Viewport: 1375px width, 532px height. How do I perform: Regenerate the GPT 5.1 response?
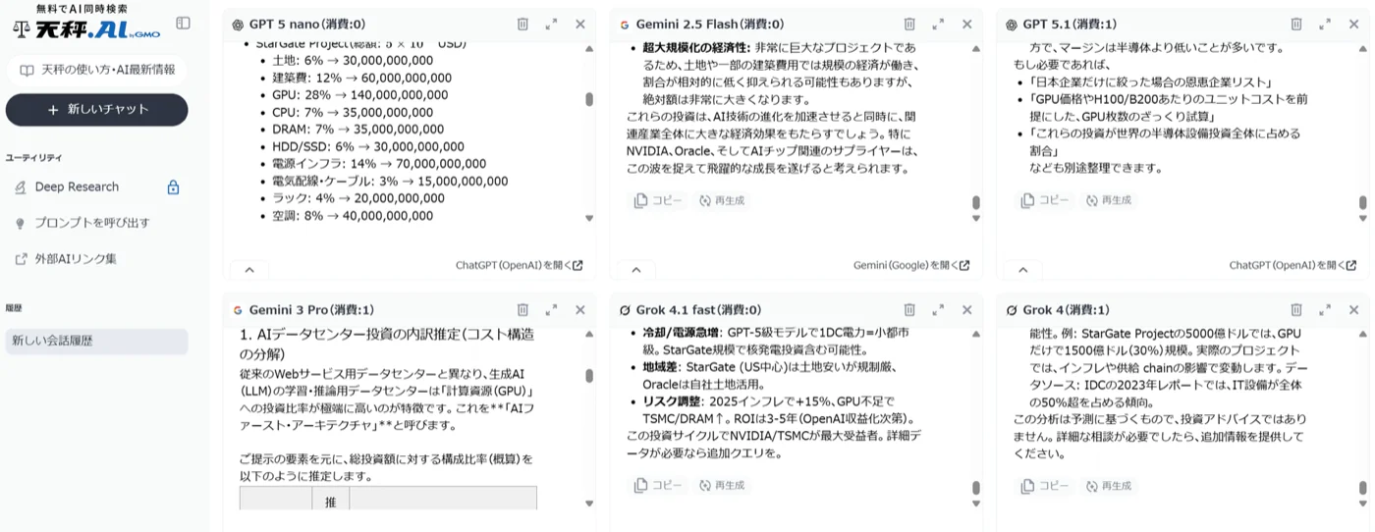1109,200
